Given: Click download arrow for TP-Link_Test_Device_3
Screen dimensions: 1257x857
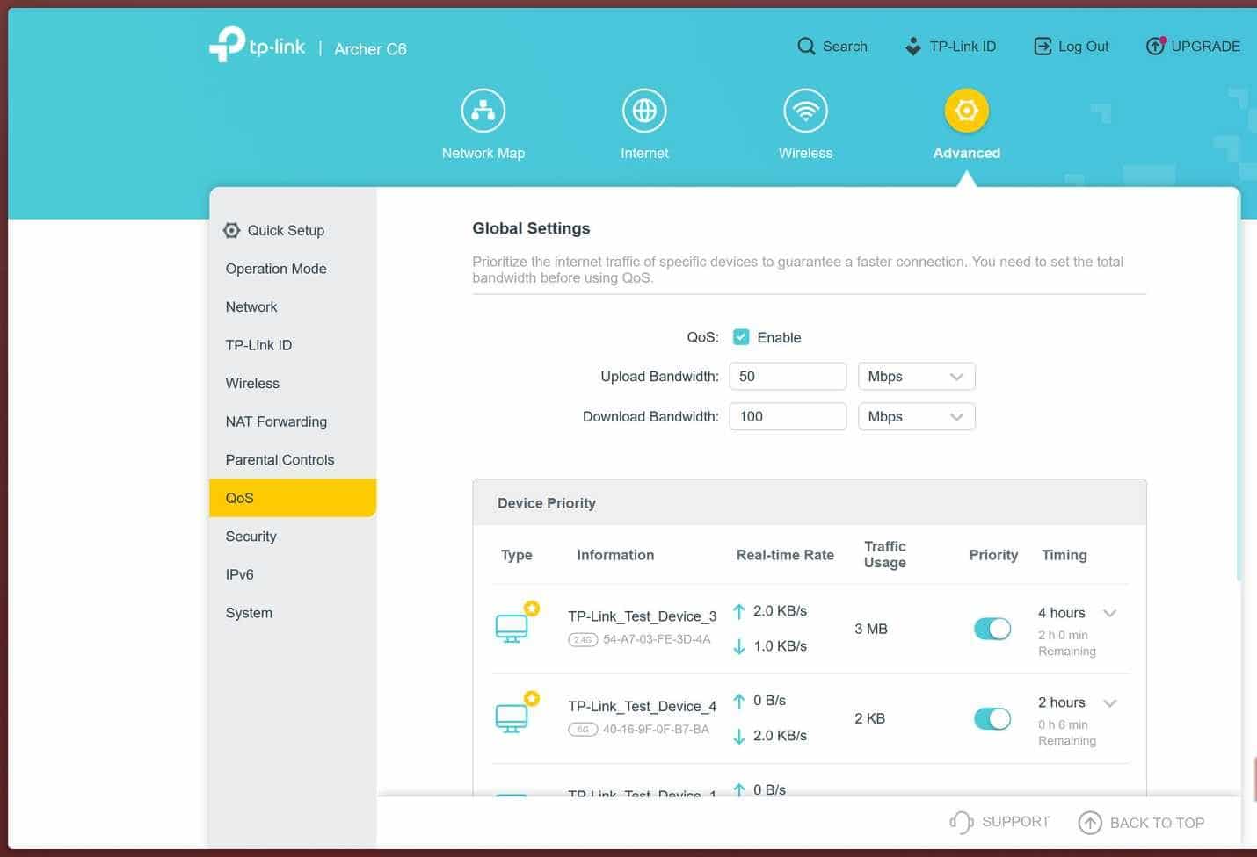Looking at the screenshot, I should (739, 646).
